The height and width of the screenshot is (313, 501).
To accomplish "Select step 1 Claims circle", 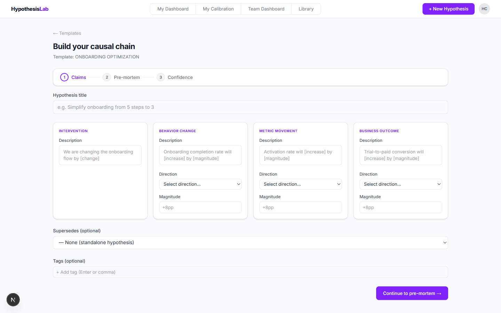I will [x=64, y=77].
